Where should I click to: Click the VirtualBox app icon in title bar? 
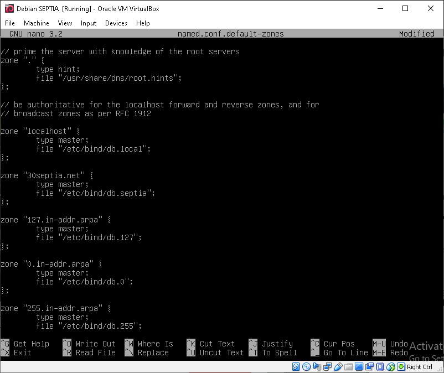coord(9,8)
